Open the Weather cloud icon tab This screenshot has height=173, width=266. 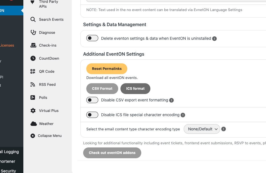coord(33,124)
